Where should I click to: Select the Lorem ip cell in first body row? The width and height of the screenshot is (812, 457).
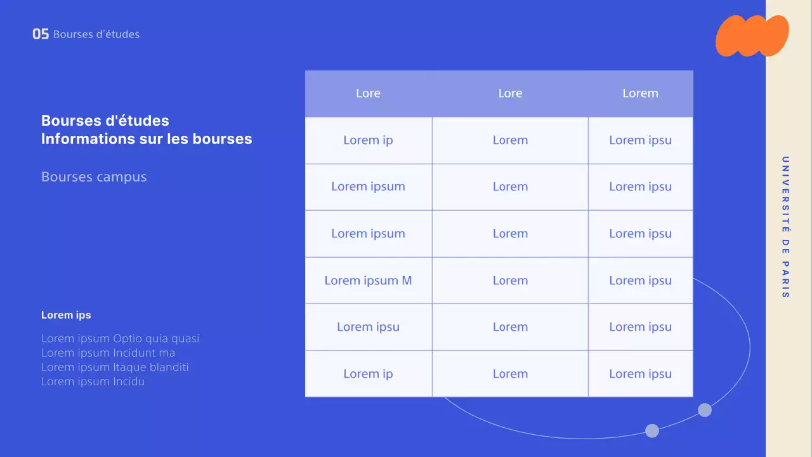click(x=368, y=140)
